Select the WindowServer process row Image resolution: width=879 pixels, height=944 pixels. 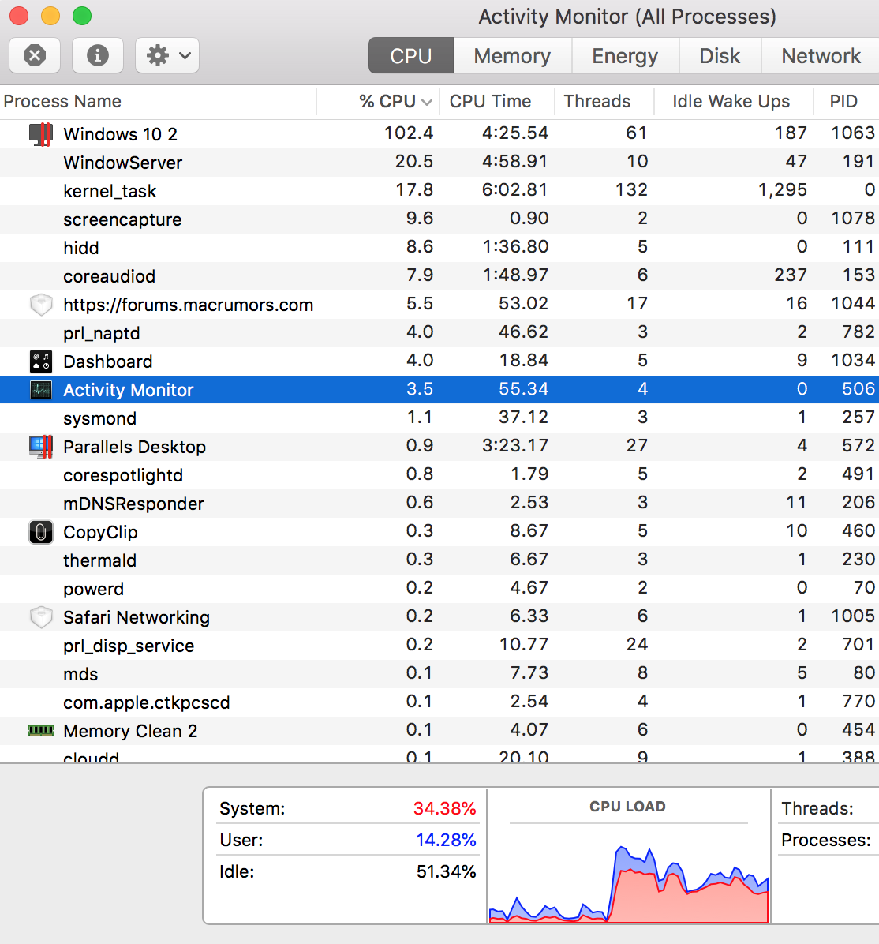coord(439,163)
